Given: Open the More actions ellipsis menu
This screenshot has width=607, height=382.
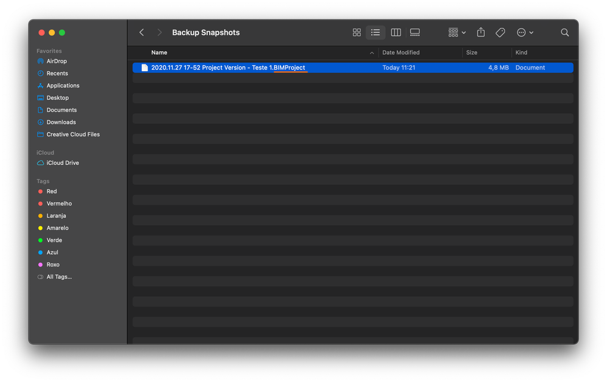Looking at the screenshot, I should click(525, 33).
